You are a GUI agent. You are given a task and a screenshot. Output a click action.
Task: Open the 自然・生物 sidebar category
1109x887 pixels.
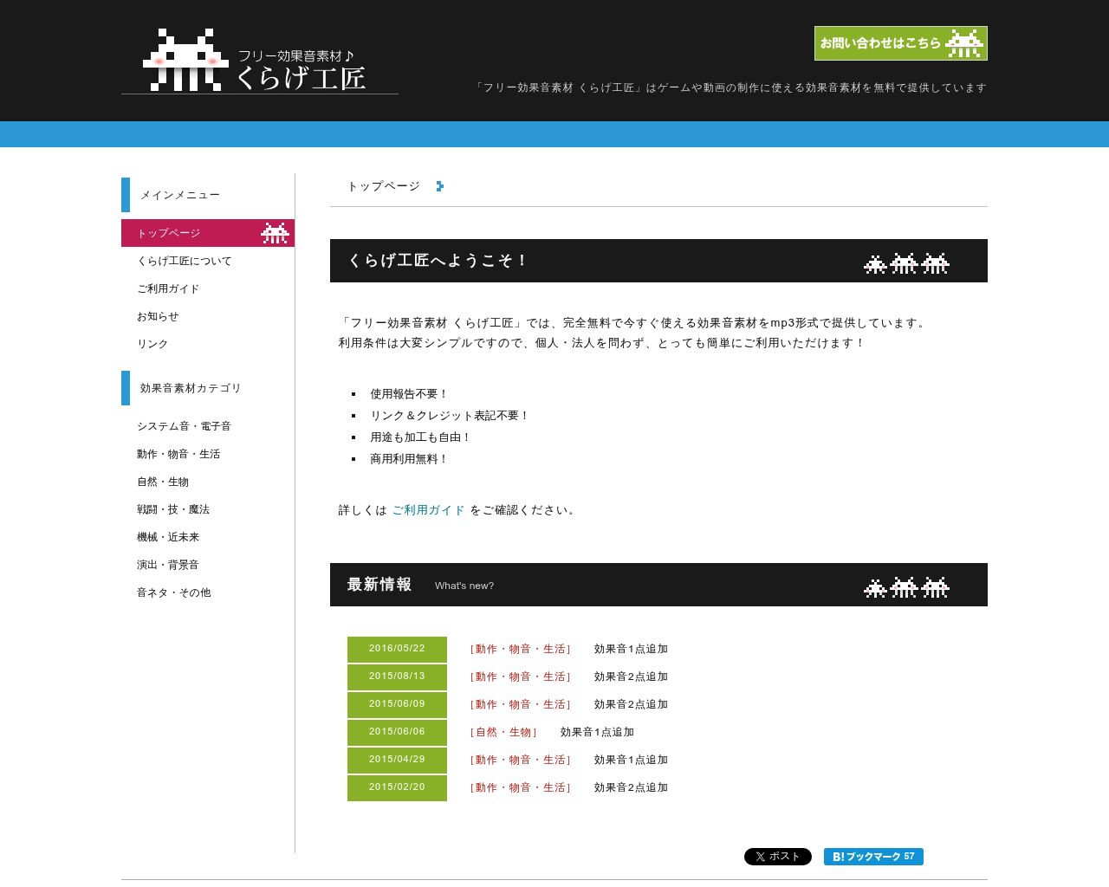[163, 482]
